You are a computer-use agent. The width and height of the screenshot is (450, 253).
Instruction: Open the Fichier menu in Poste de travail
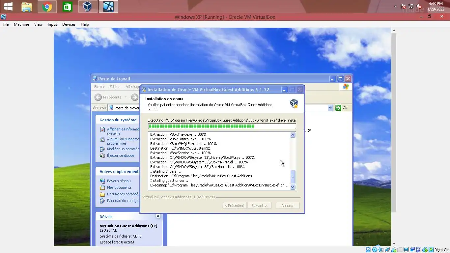99,87
